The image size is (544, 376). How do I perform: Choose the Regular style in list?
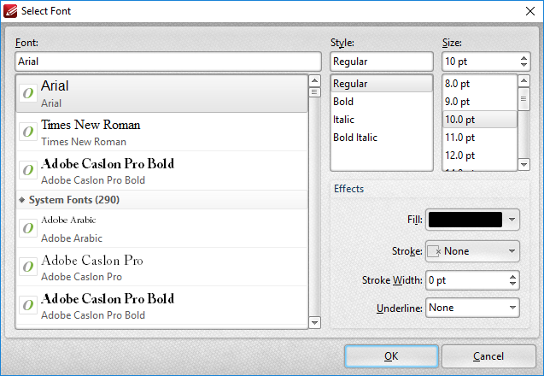pos(382,84)
